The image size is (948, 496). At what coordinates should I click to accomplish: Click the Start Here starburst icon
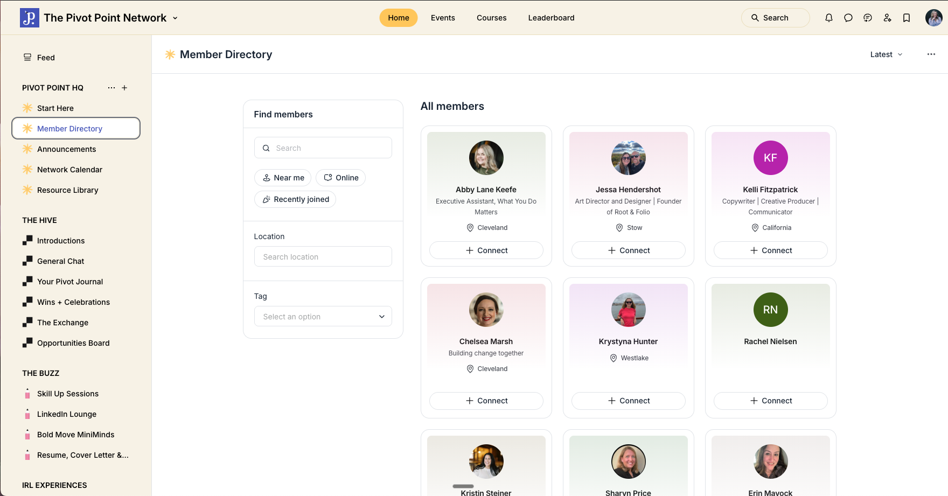coord(27,108)
